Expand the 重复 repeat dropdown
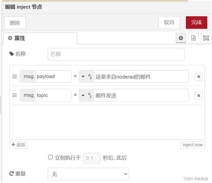Viewport: 212px width, 183px height. pyautogui.click(x=89, y=174)
